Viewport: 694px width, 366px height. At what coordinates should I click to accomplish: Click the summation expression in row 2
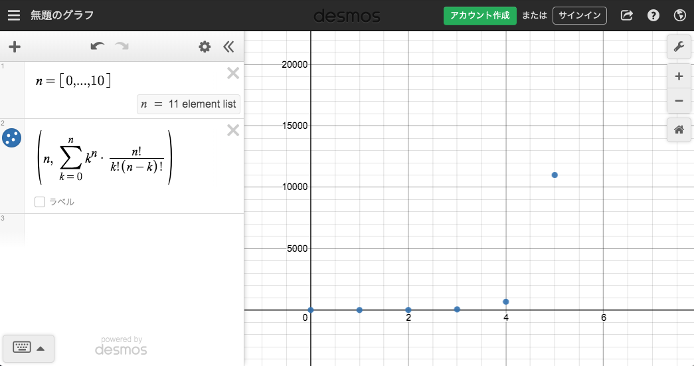[106, 158]
